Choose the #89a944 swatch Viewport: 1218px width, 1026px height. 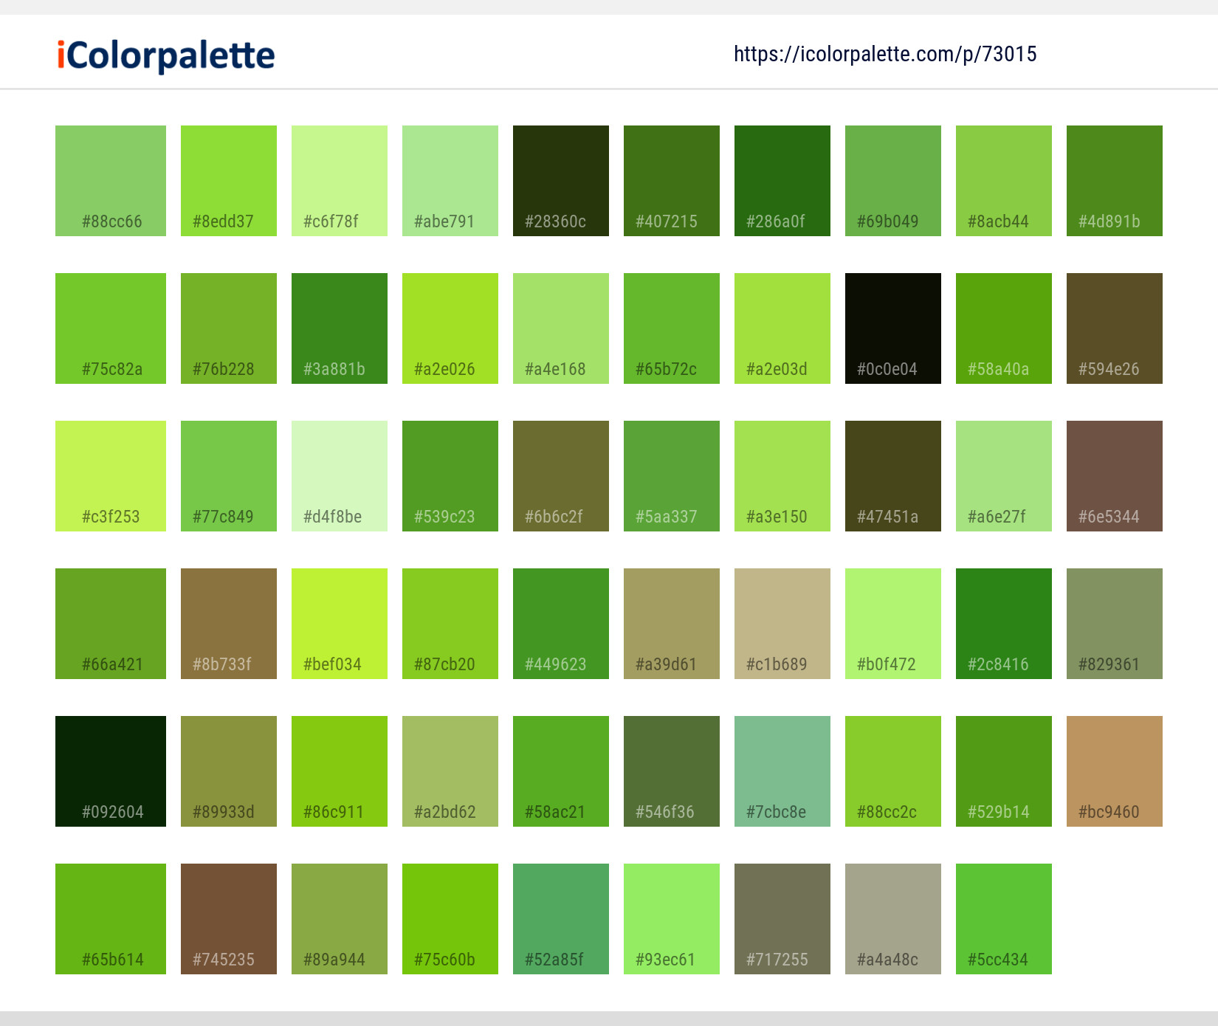click(x=340, y=919)
